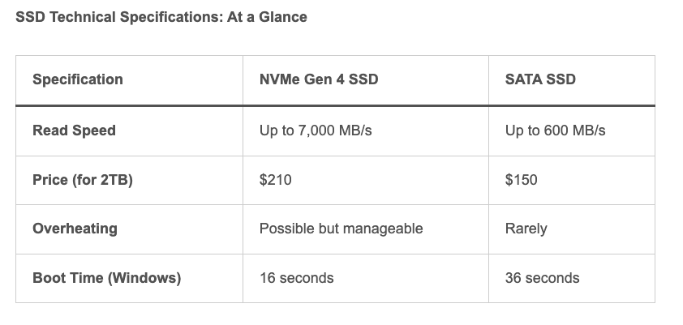Click the '16 seconds' boot time cell
683x325 pixels.
(296, 278)
